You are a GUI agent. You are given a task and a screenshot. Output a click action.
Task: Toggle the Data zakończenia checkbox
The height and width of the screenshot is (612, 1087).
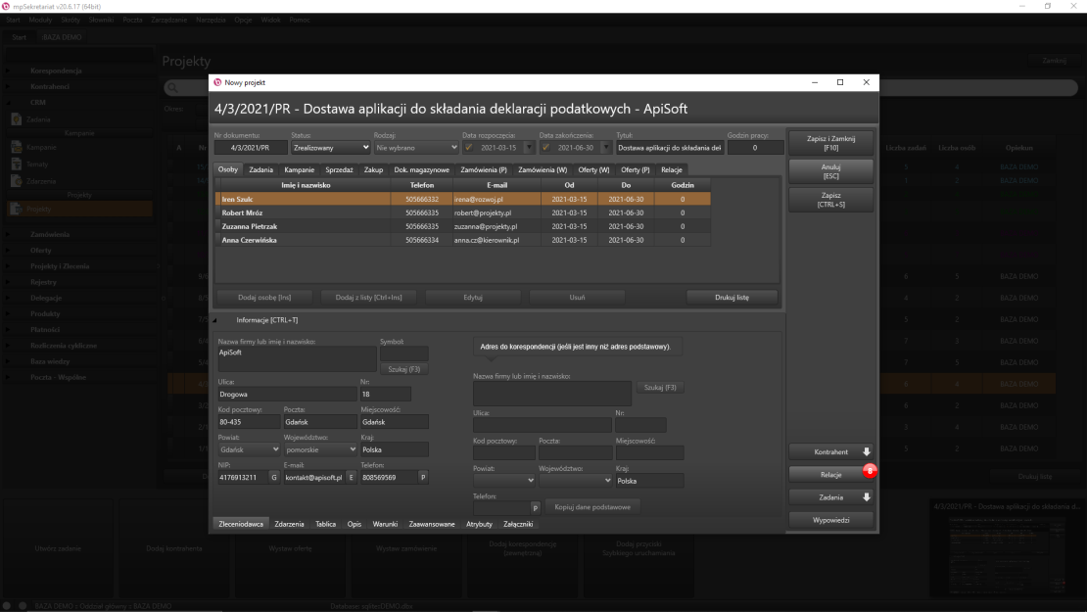[546, 148]
